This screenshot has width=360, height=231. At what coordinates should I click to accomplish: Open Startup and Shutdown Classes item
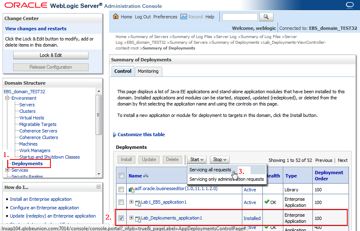(x=50, y=157)
